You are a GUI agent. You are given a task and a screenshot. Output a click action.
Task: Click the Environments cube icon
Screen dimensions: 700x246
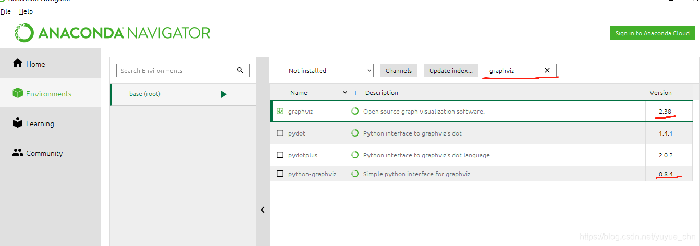click(x=18, y=93)
